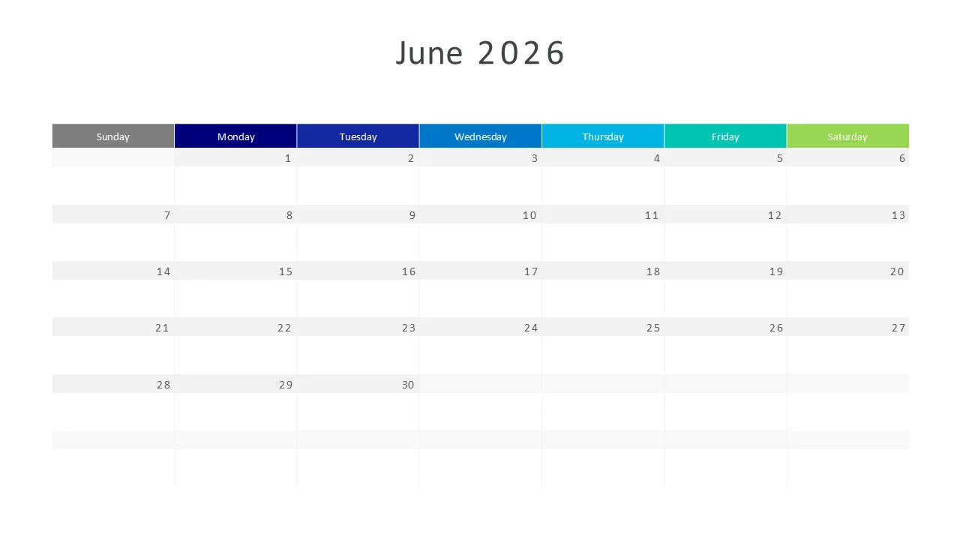Select the Thursday column header
The height and width of the screenshot is (540, 960).
[603, 136]
